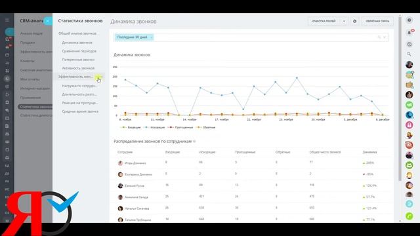
Task: Toggle Входящие series in chart legend
Action: tap(131, 127)
